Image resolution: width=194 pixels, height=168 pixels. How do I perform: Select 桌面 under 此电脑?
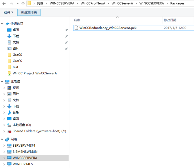click(x=16, y=119)
